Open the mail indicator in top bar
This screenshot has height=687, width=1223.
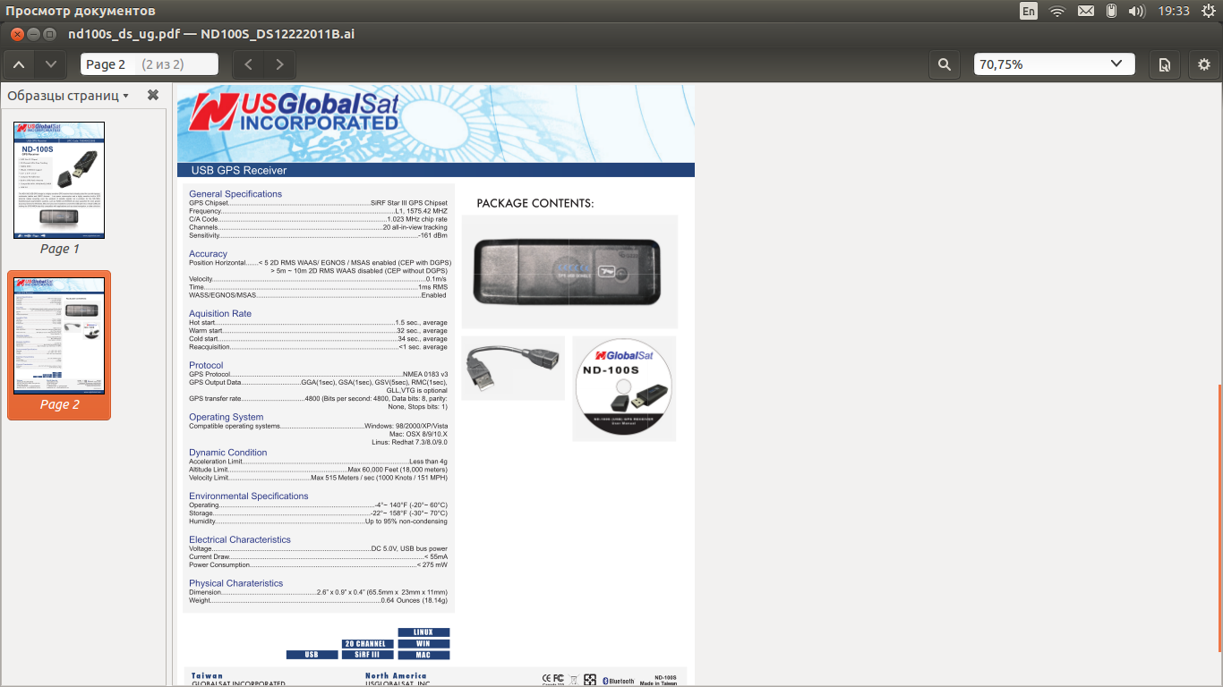pyautogui.click(x=1085, y=11)
